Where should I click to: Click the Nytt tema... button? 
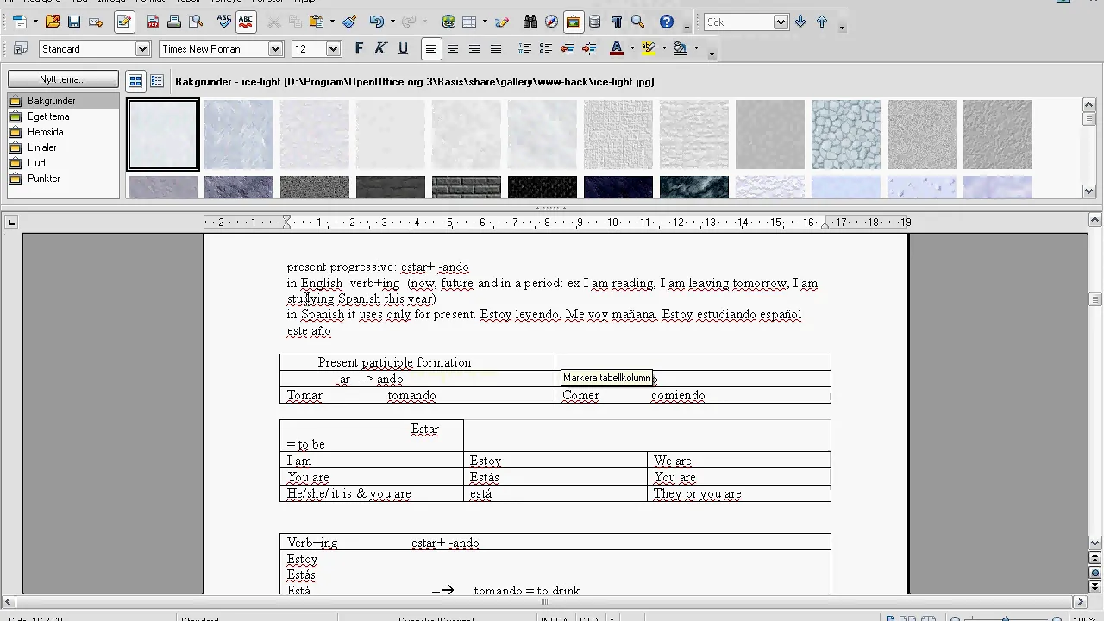pos(63,79)
